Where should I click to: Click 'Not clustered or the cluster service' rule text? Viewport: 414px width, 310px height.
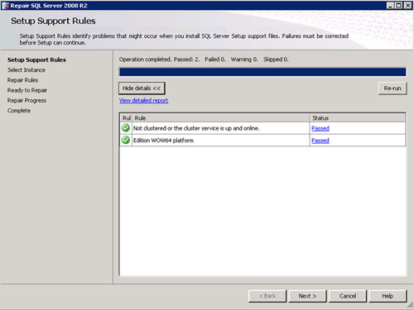(196, 128)
